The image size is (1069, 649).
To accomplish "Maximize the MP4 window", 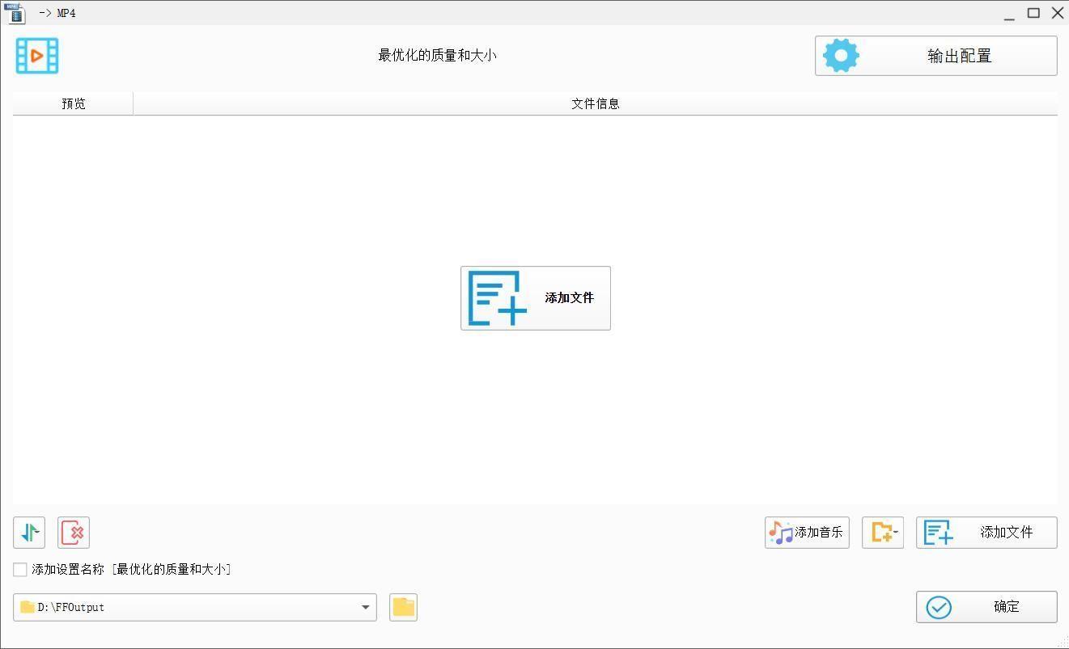I will pos(1033,13).
